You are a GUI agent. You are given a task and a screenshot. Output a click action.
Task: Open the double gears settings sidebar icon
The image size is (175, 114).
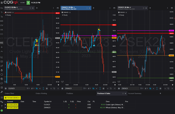click(x=2, y=102)
